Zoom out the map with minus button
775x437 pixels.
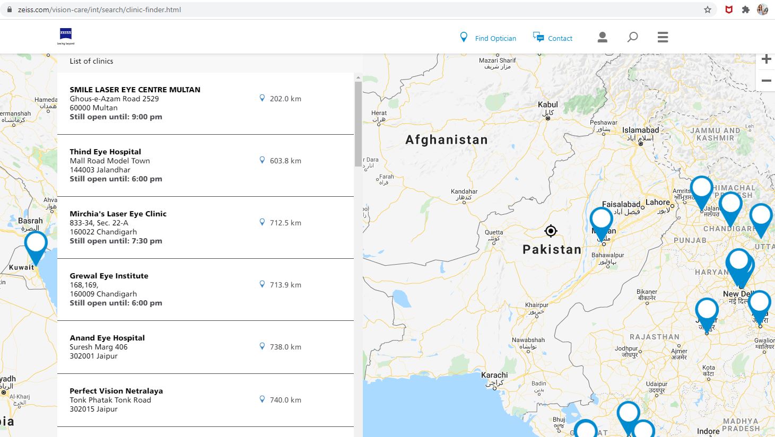pos(766,81)
